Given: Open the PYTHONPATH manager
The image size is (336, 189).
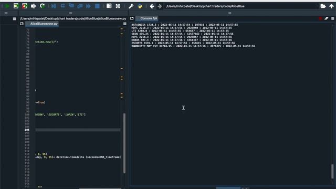Looking at the screenshot, I should click(140, 6).
